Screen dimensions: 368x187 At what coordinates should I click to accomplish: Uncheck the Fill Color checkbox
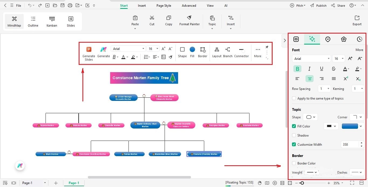coord(294,126)
